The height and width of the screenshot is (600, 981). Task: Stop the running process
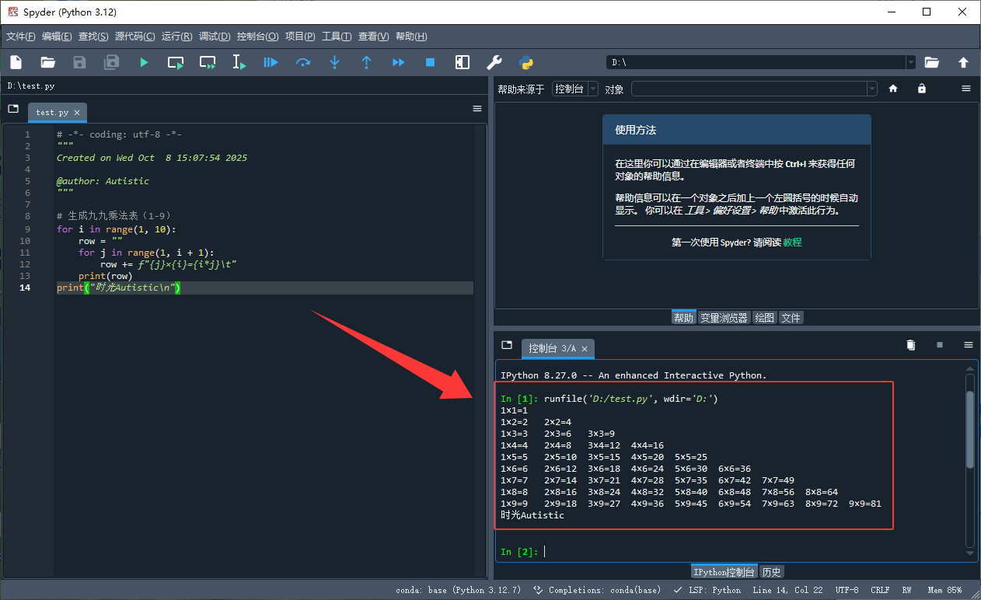pyautogui.click(x=430, y=62)
